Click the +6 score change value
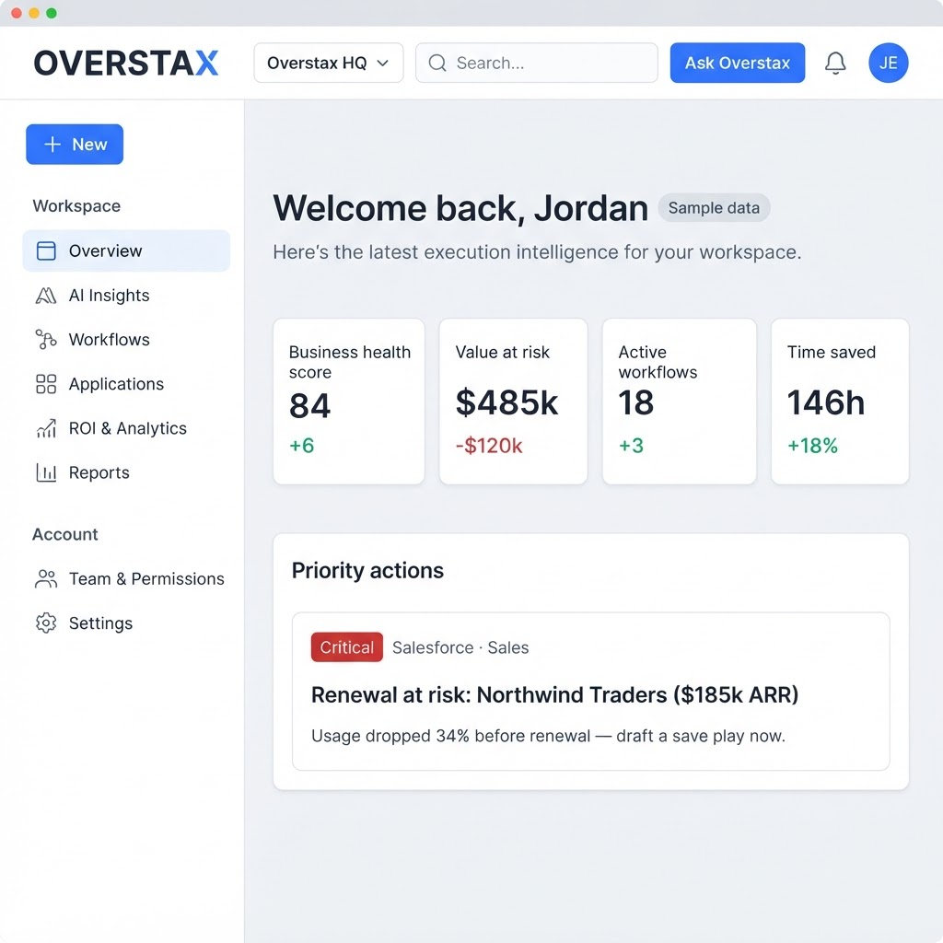The height and width of the screenshot is (943, 943). (302, 446)
